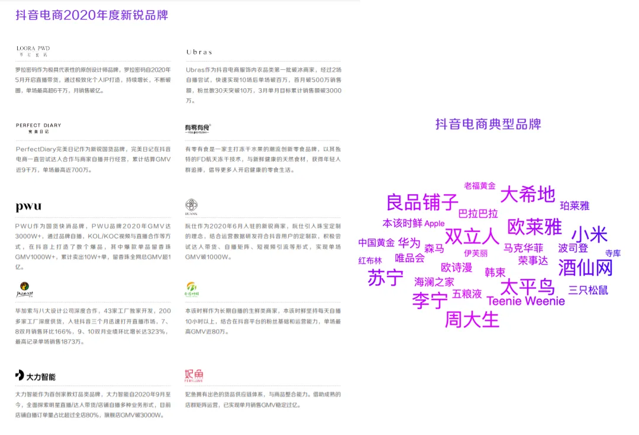Viewport: 639px width, 435px height.
Task: Click the 罗拉密码 description paragraph
Action: tap(93, 80)
